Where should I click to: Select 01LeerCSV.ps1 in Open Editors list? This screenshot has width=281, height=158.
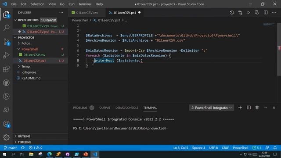[x=40, y=32]
